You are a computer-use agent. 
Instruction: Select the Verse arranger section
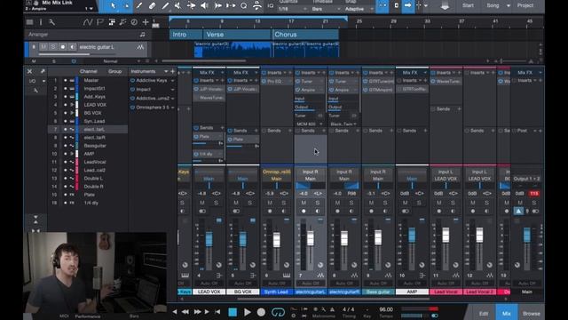point(237,35)
